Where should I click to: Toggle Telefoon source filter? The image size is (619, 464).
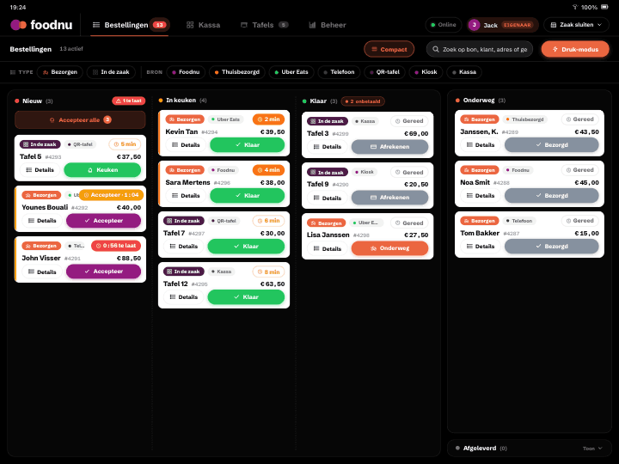(x=339, y=72)
